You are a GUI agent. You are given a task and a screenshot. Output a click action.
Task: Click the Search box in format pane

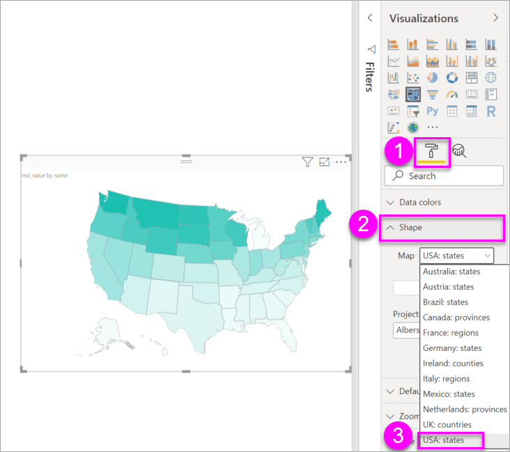coord(444,176)
